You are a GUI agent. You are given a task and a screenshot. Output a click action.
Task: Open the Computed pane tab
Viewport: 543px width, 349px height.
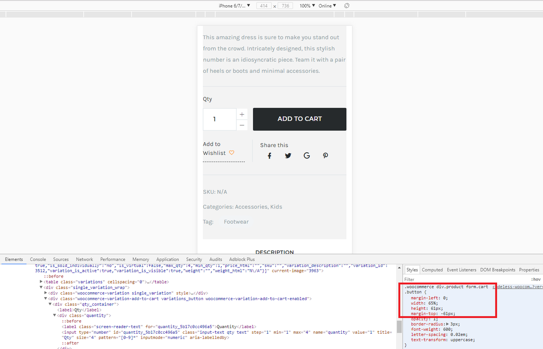(432, 270)
